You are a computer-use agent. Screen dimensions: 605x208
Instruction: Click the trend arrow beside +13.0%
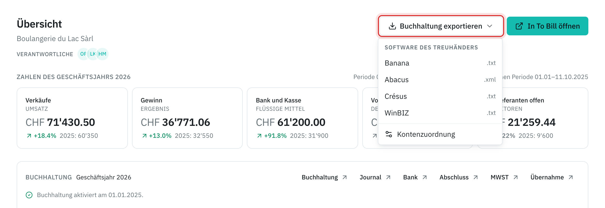pyautogui.click(x=144, y=136)
